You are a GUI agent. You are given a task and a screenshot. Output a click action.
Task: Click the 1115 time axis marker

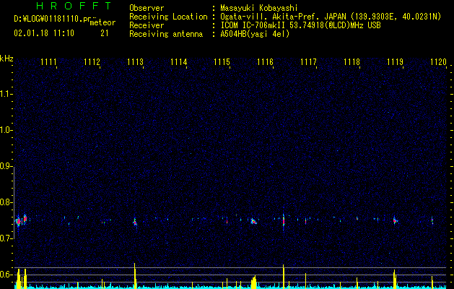(222, 61)
